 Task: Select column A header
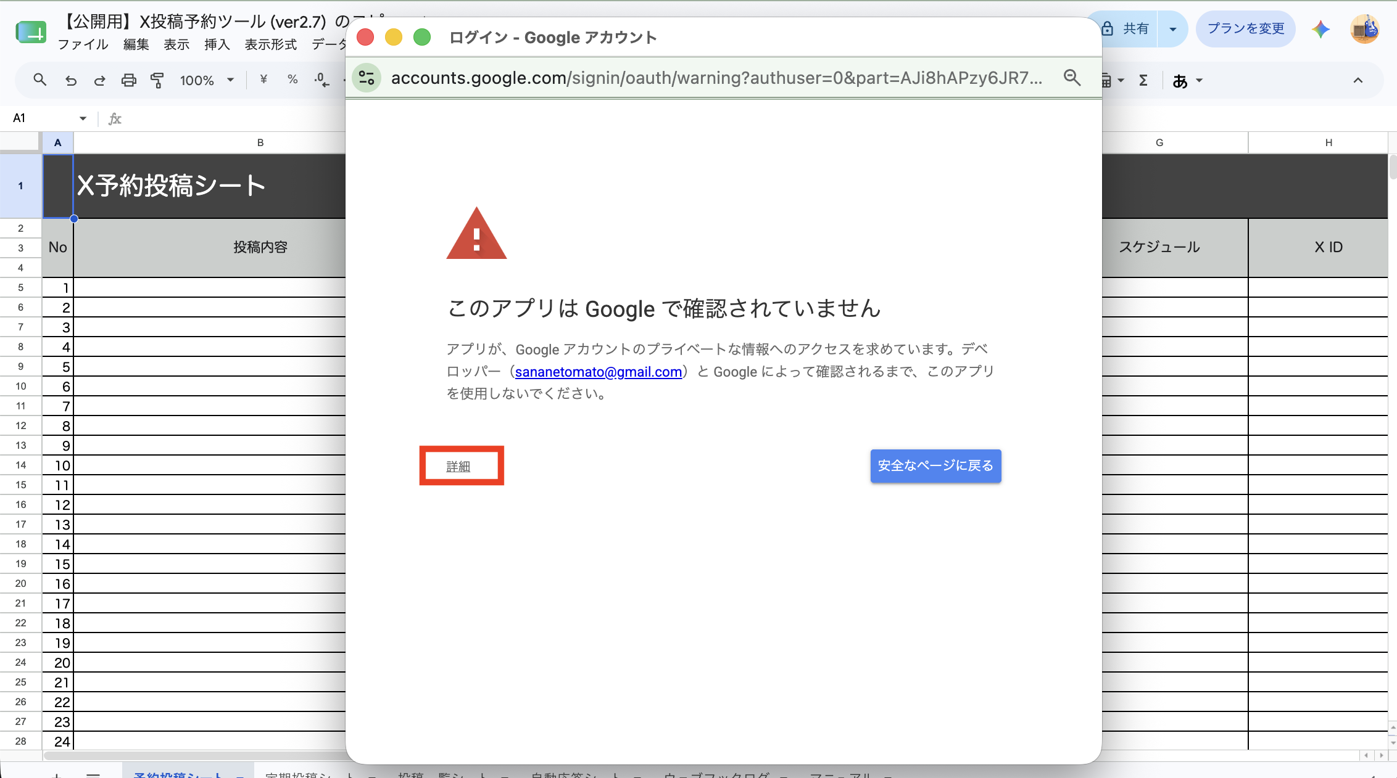57,142
